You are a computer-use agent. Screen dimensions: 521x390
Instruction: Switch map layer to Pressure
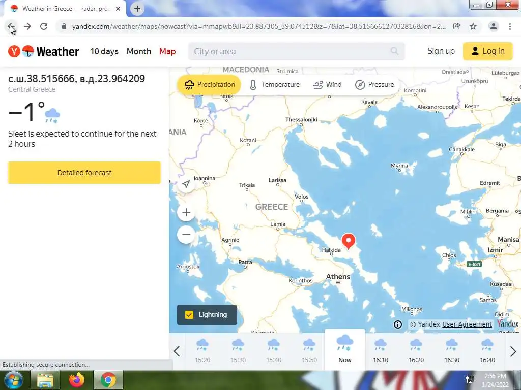[374, 85]
